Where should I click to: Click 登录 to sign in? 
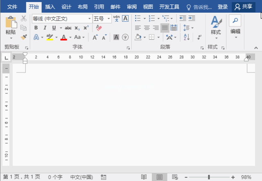pos(222,7)
